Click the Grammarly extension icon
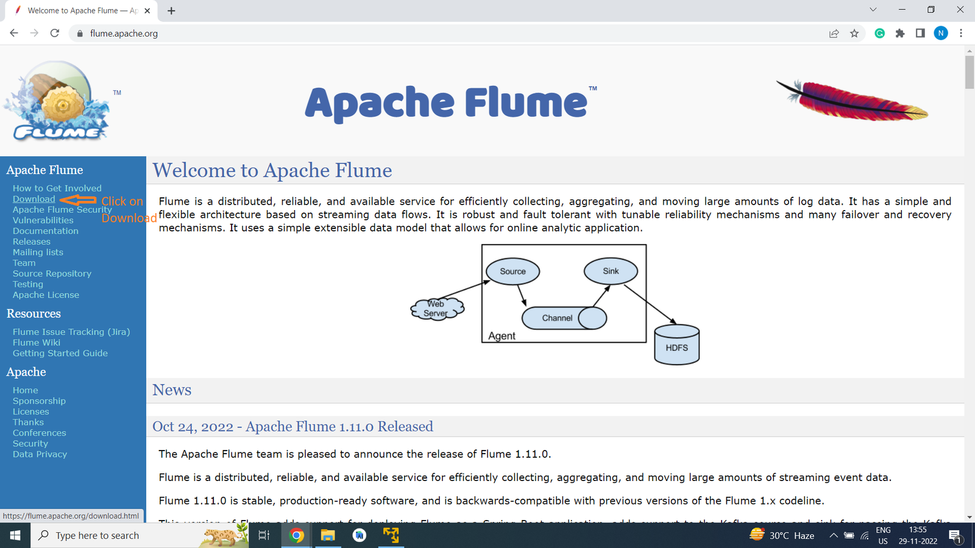Image resolution: width=975 pixels, height=548 pixels. (x=879, y=33)
